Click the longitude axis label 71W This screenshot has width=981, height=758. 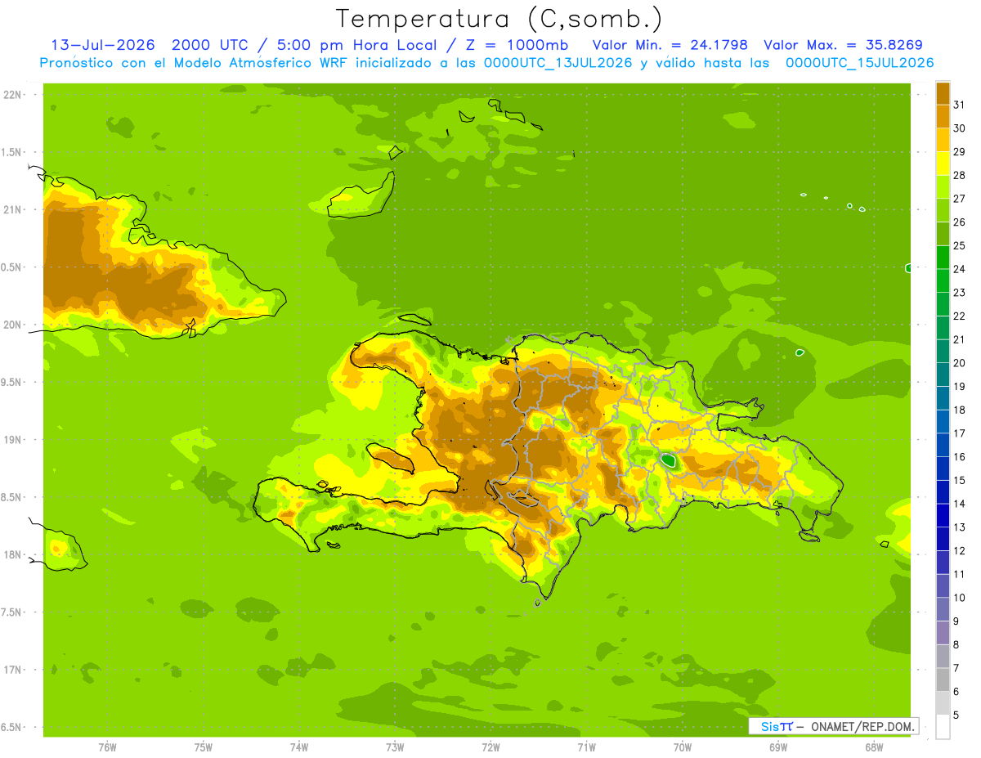coord(586,747)
